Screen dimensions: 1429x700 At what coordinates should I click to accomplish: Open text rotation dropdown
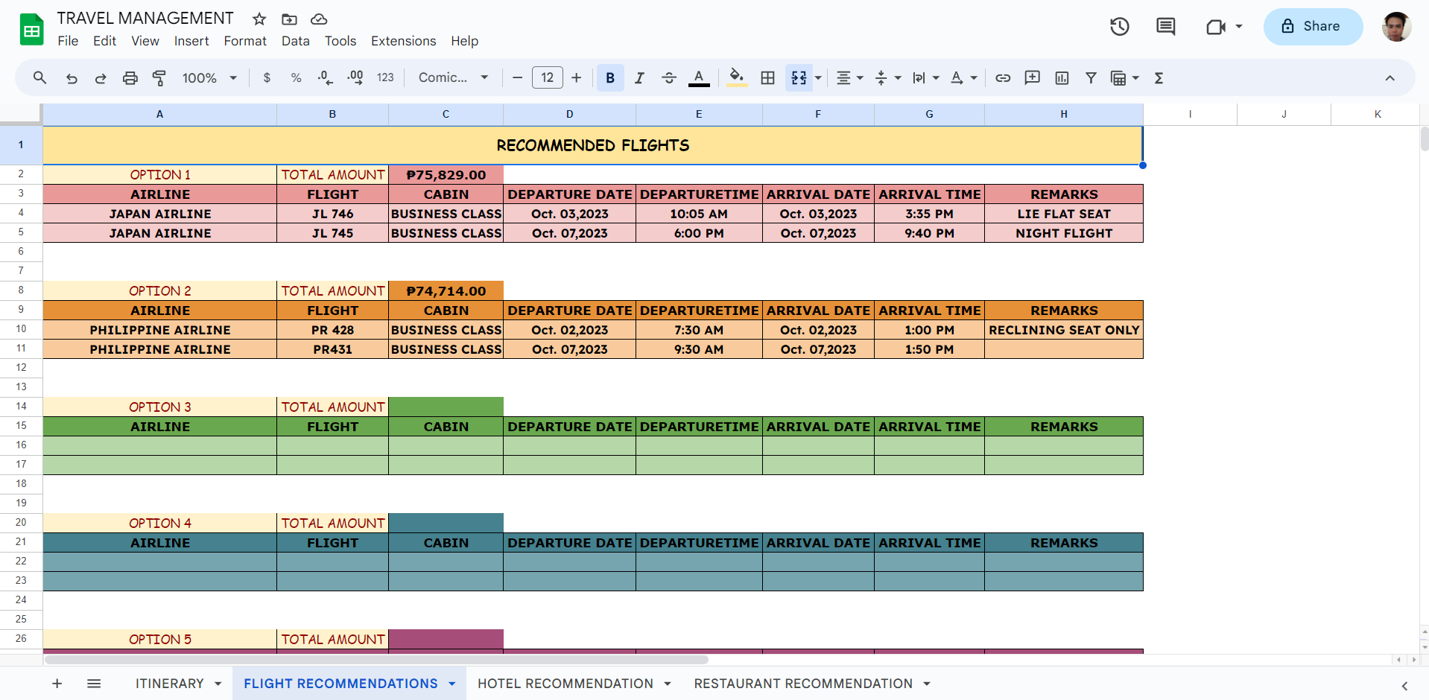pyautogui.click(x=963, y=77)
